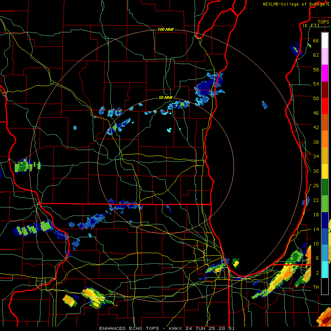Click the 'ENHANCED ECHO TOPS' product title
This screenshot has width=331, height=331.
(x=129, y=328)
